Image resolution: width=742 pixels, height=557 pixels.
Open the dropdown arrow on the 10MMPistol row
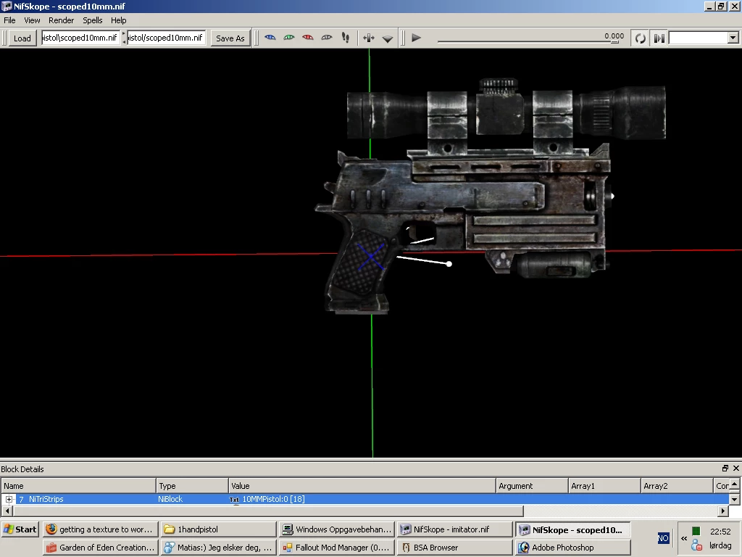click(734, 499)
